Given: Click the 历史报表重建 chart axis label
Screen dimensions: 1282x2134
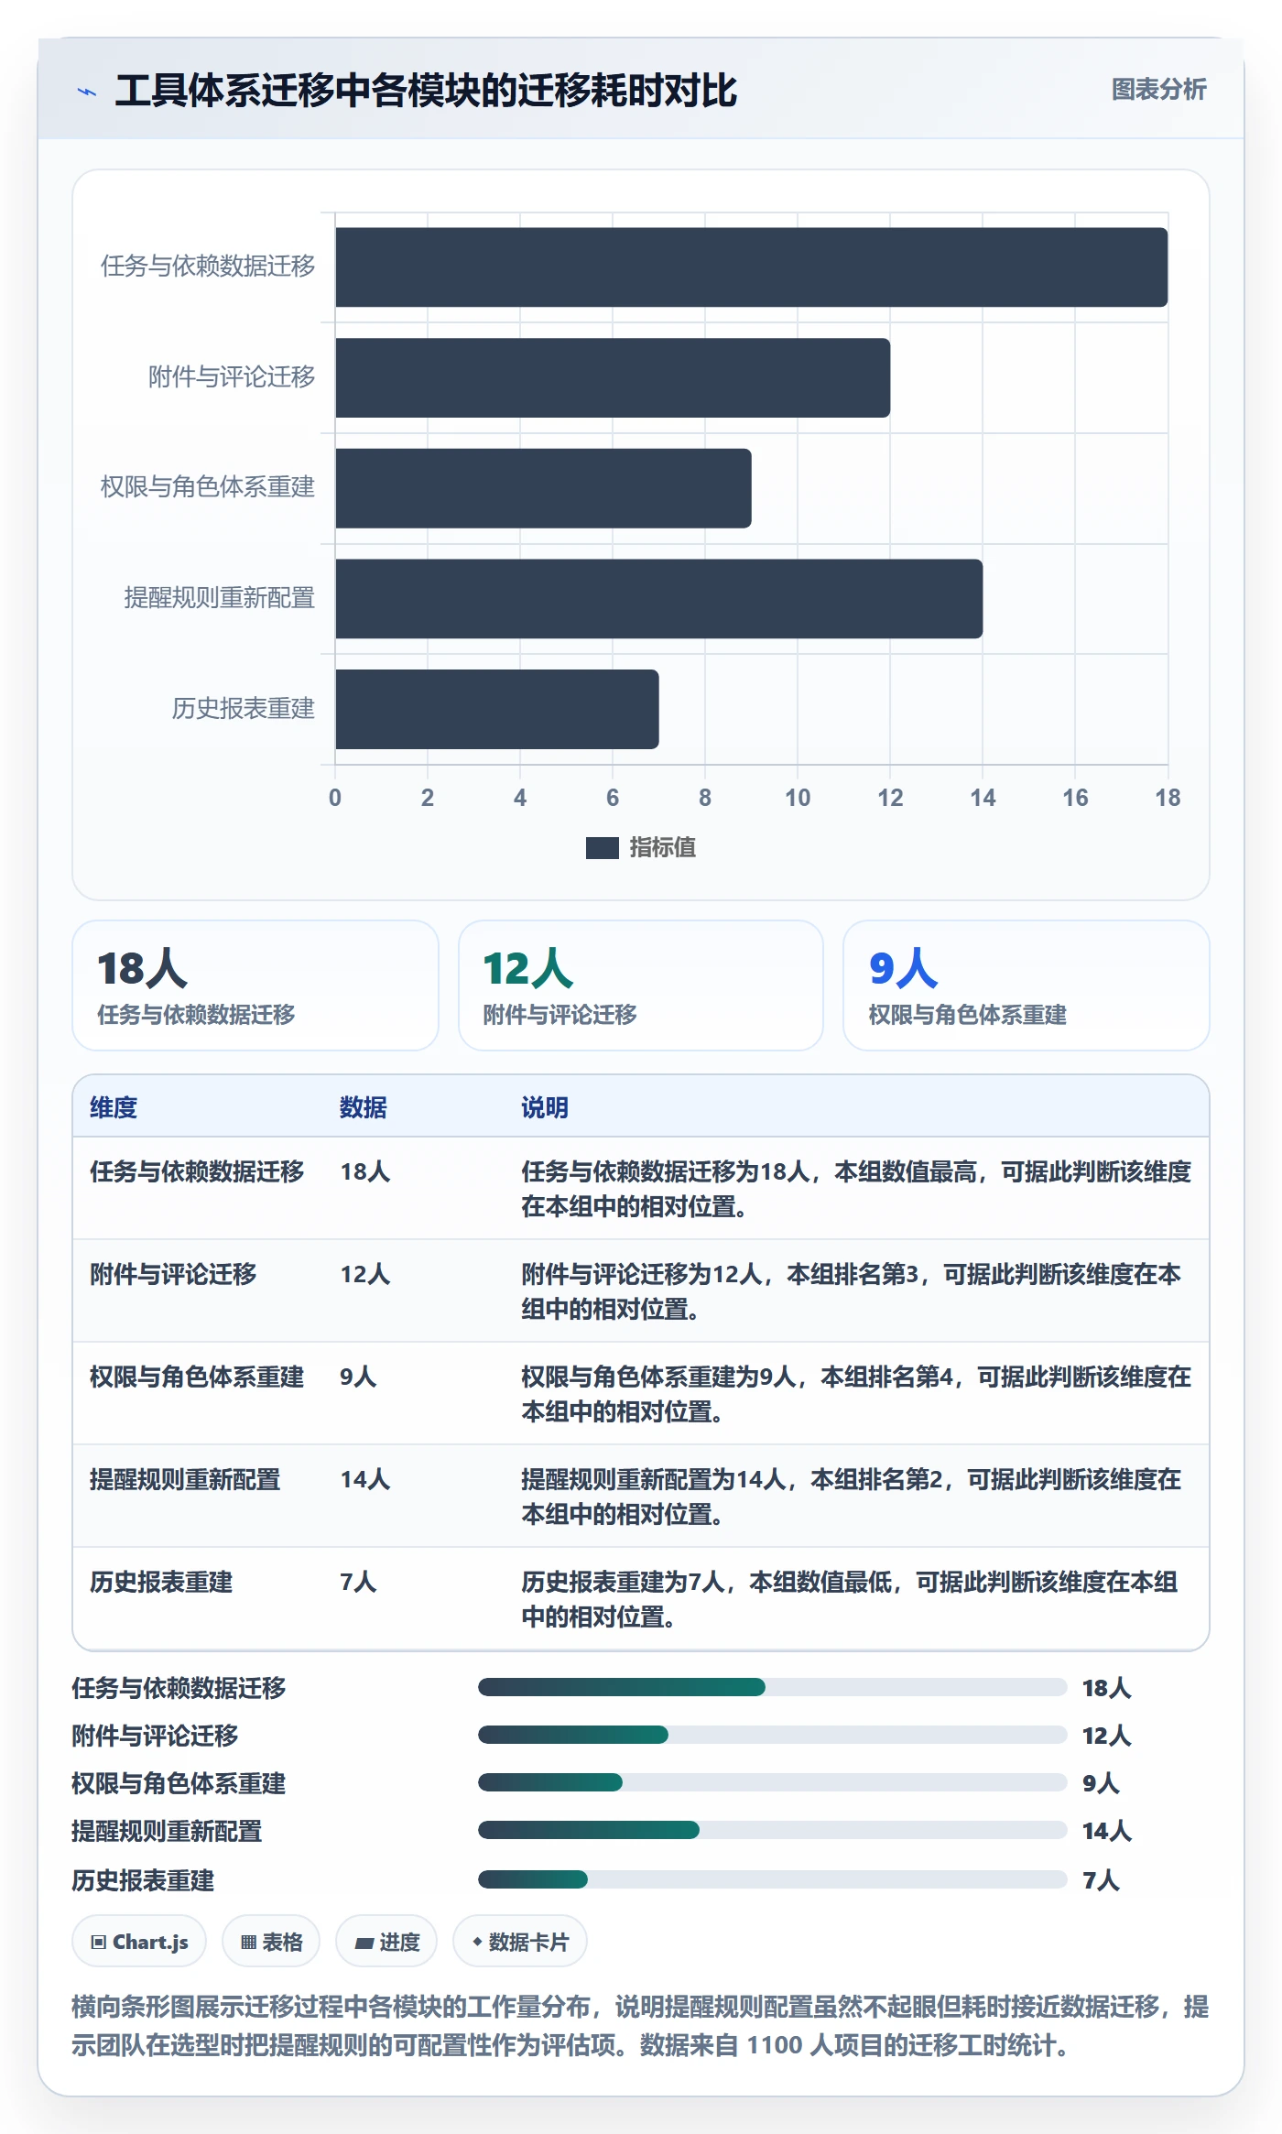Looking at the screenshot, I should (244, 709).
